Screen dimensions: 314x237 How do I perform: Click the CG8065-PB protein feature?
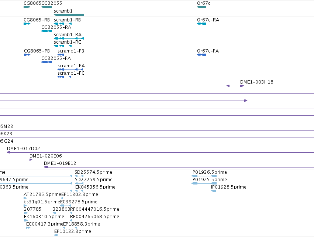[x=27, y=55]
